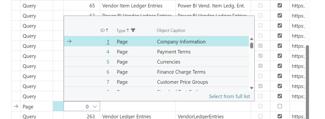Click the down arrow of the lookup list scrollbar
Viewport: 325px width, 119px height.
click(x=252, y=88)
